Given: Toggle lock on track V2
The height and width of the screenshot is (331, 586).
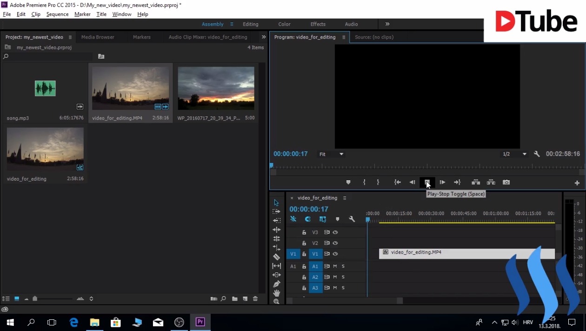Looking at the screenshot, I should click(304, 243).
